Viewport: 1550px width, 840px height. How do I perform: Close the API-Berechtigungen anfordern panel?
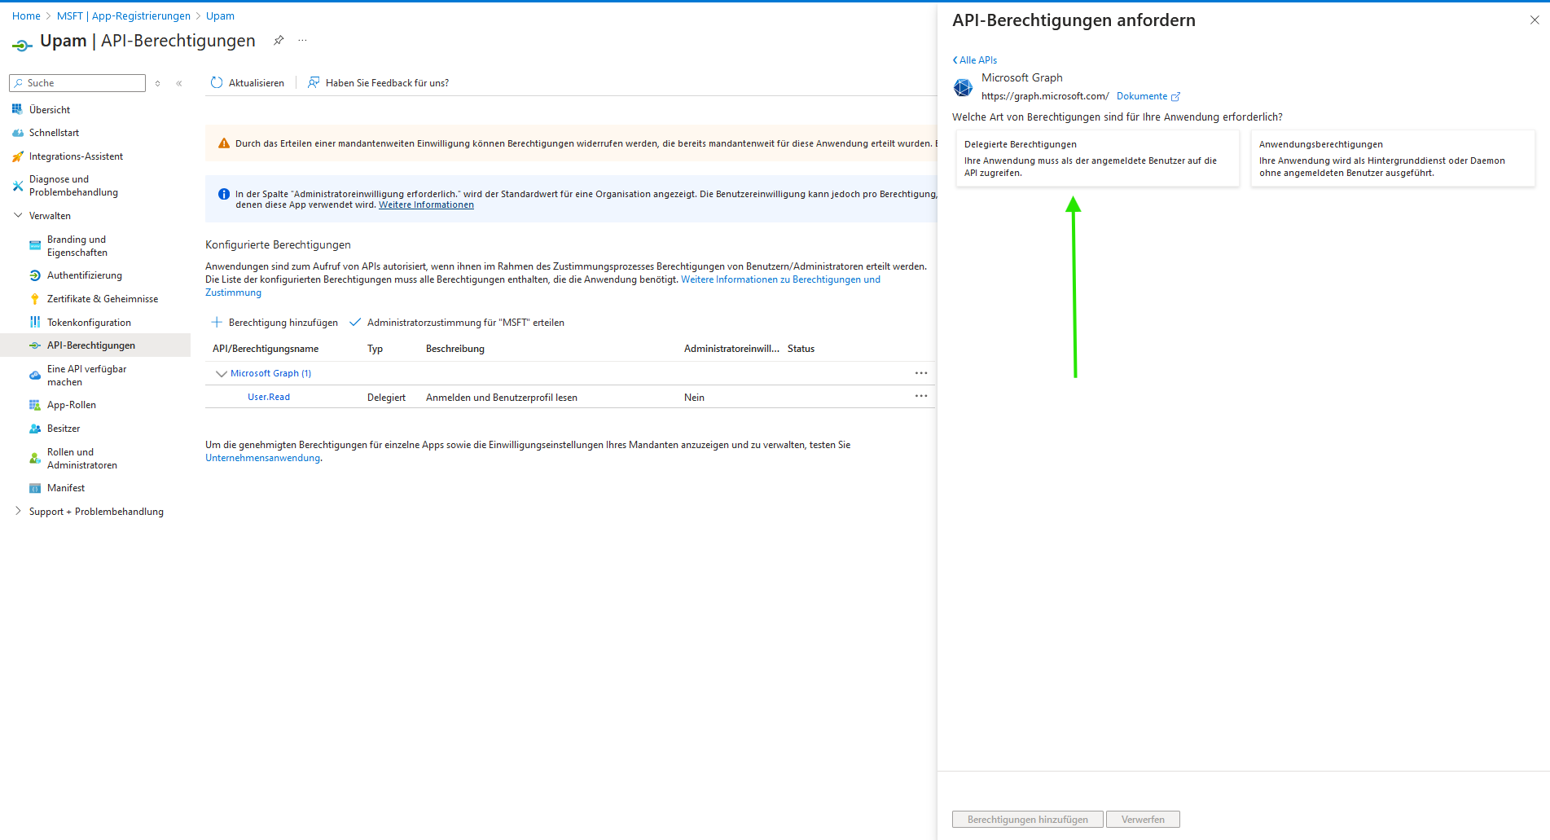[1535, 20]
